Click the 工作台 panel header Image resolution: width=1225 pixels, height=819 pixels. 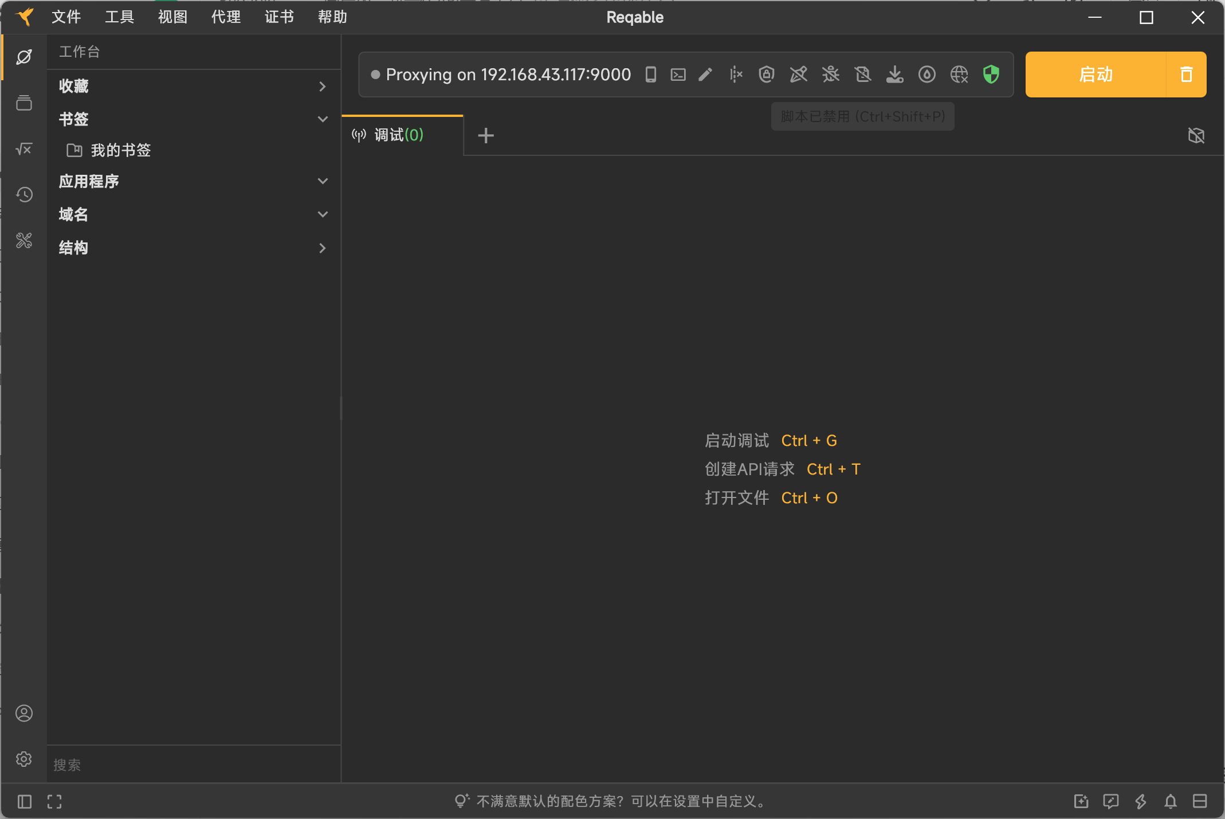pos(80,52)
